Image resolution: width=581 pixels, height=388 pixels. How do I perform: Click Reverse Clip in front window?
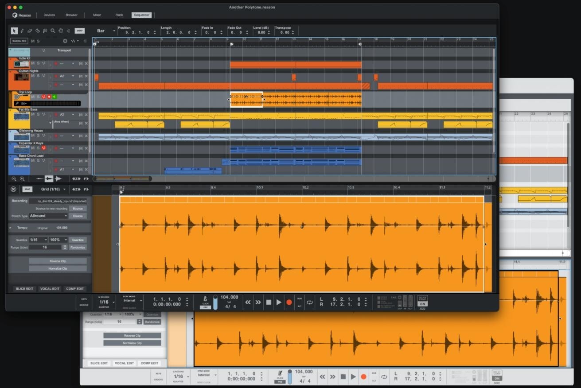[58, 261]
